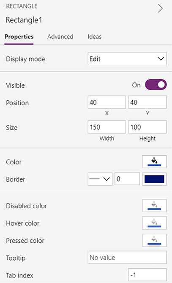Screen dimensions: 172x283
Task: Open the Hover color fill picker
Action: pos(154,223)
